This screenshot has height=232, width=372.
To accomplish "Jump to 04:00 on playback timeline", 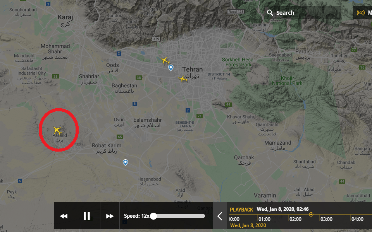I will tap(357, 219).
